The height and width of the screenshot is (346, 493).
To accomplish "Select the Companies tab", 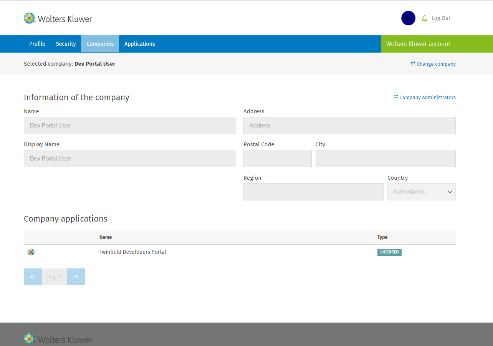I will (x=100, y=44).
